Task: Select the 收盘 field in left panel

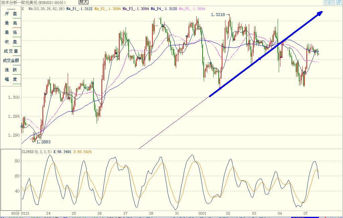Action: point(11,42)
